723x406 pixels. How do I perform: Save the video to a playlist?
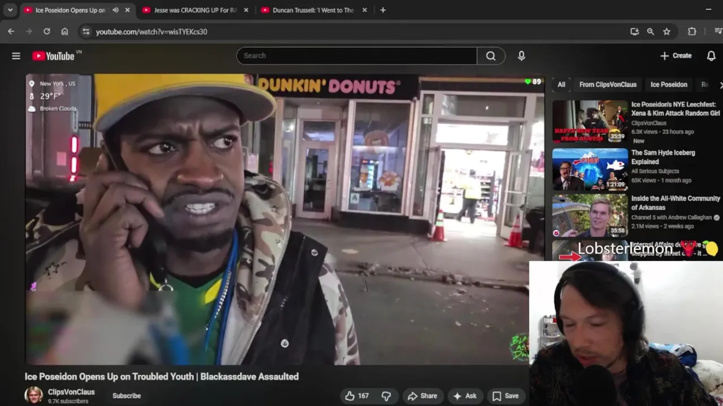(x=506, y=396)
